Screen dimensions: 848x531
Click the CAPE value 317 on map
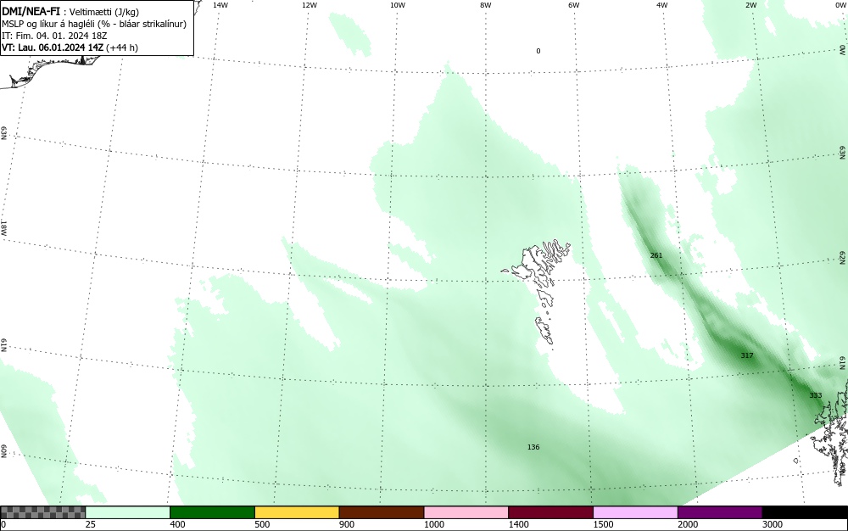(747, 355)
